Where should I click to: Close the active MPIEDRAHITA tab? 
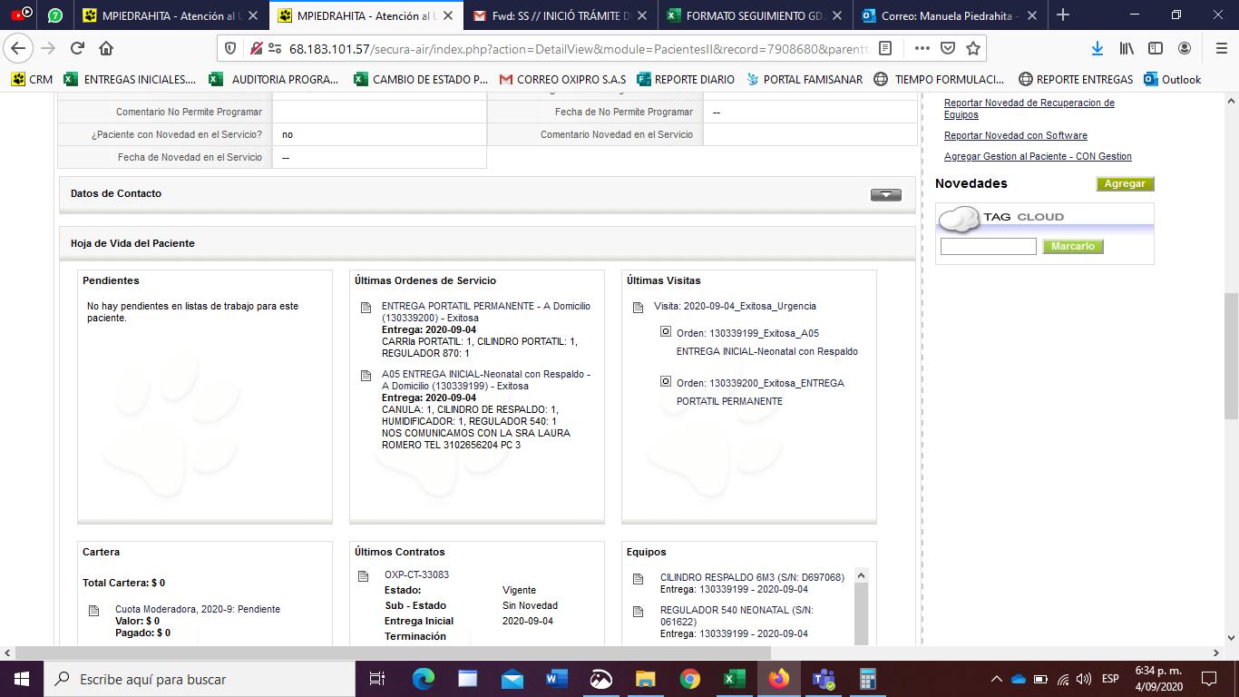coord(447,15)
